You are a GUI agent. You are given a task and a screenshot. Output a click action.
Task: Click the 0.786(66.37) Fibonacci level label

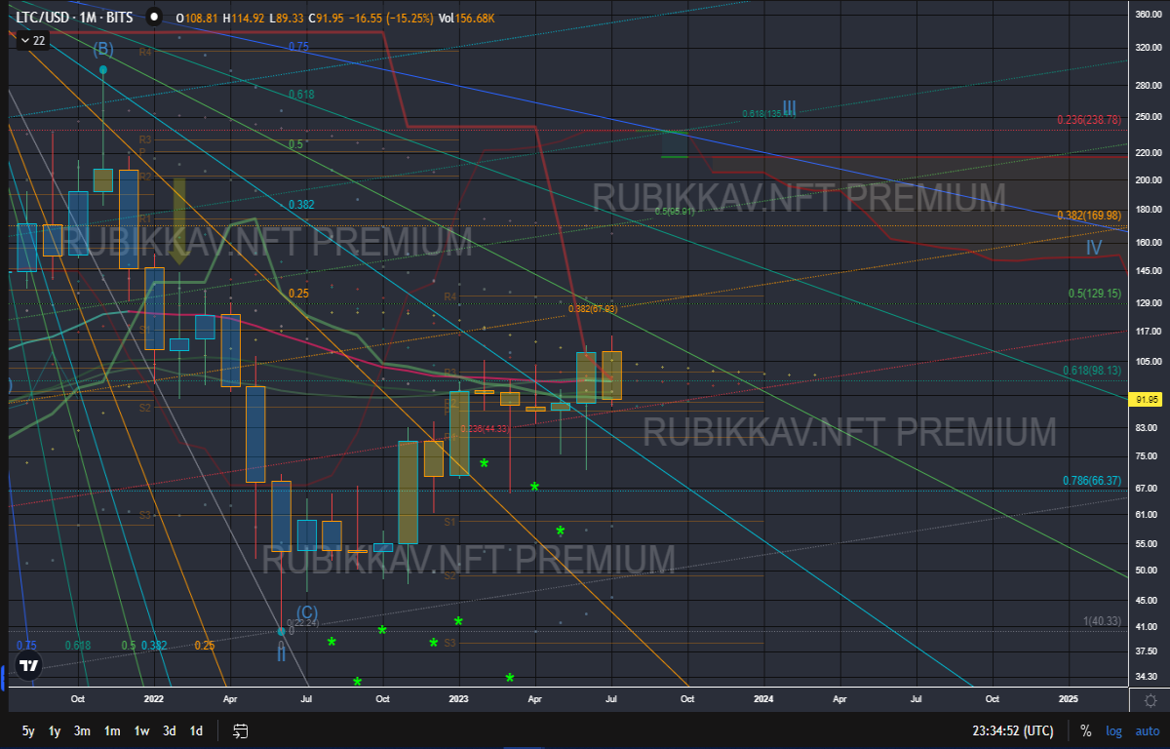tap(1092, 481)
